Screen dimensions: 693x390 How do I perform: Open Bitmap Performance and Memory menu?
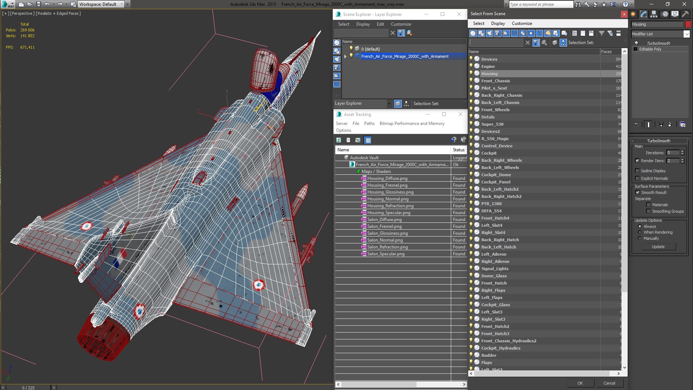coord(412,123)
